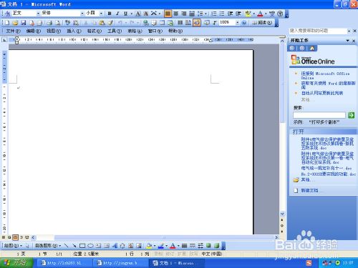Toggle center alignment
This screenshot has height=268, width=358.
(x=176, y=14)
